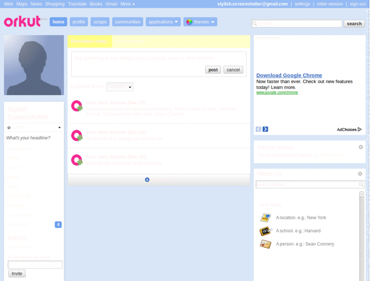
Task: Open Your daily fortune (Dec 27) title
Action: 115,103
